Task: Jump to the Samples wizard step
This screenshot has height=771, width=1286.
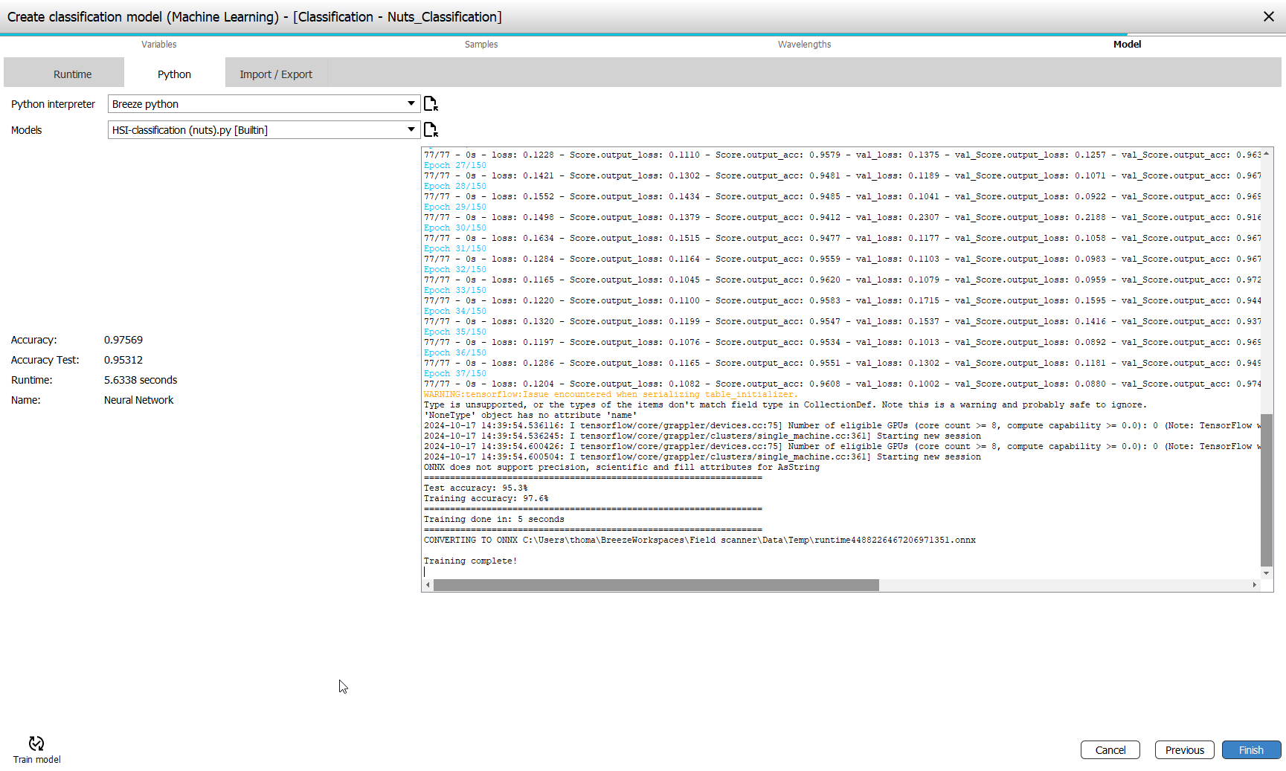Action: (481, 45)
